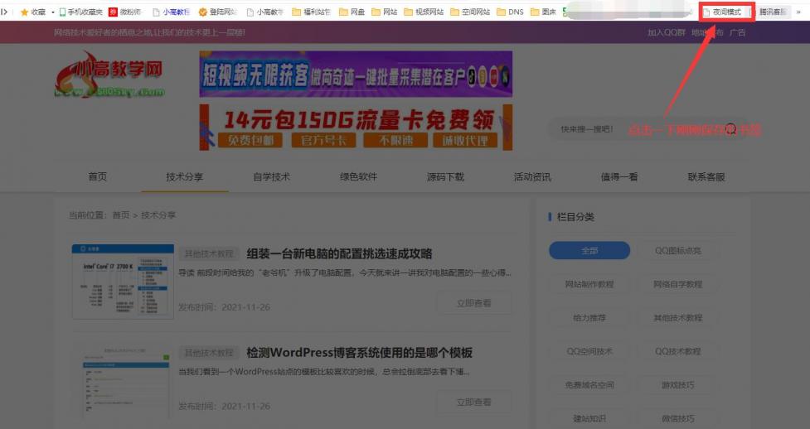The height and width of the screenshot is (429, 810).
Task: Click 技术分享 in the breadcrumb trail
Action: tap(158, 215)
